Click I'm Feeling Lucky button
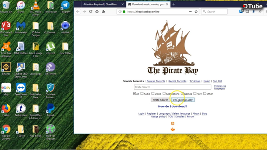Viewport: 267px width, 150px height. pos(183,100)
